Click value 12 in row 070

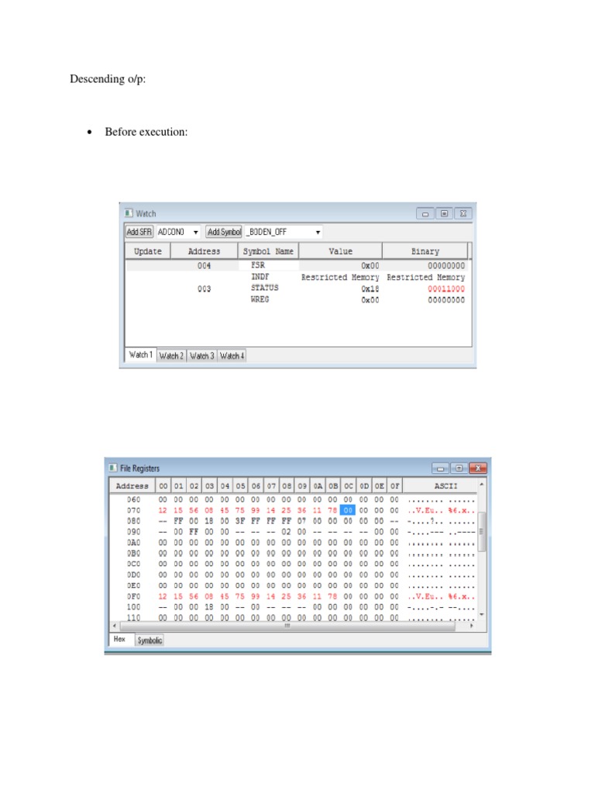163,510
